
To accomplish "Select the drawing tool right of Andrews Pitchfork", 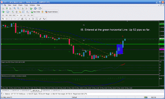I will point(40,19).
